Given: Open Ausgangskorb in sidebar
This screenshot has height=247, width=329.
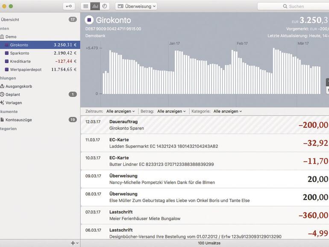Looking at the screenshot, I should pos(40,86).
